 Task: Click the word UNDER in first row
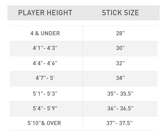coord(50,33)
